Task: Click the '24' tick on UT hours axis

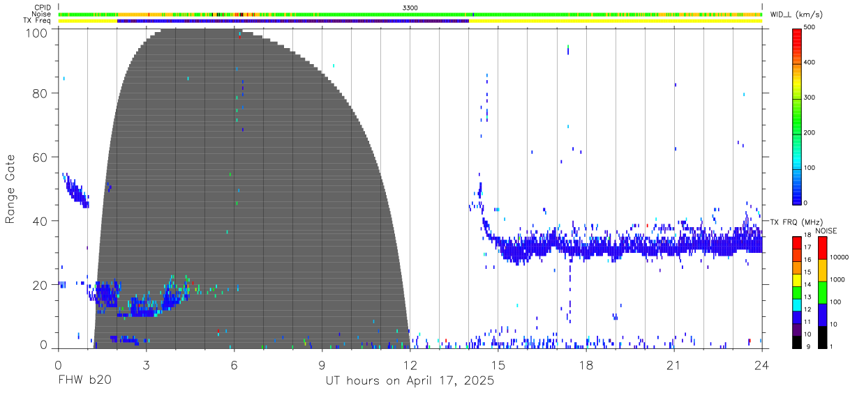Action: tap(761, 364)
